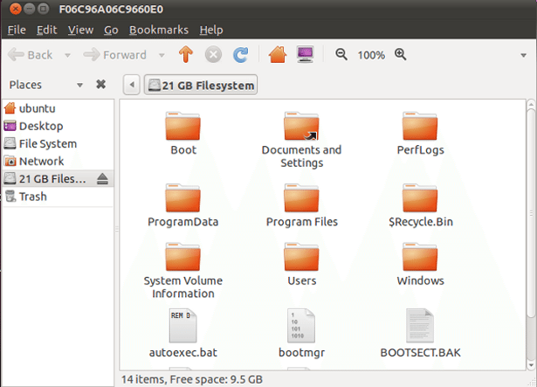
Task: Close the Places sidebar
Action: (x=100, y=85)
